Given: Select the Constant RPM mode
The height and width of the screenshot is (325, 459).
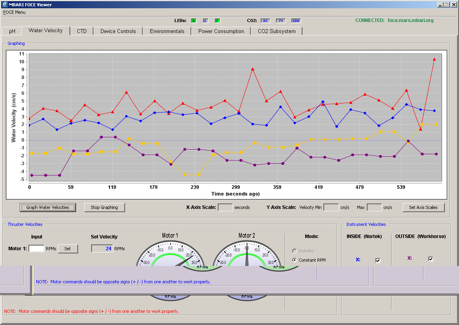Looking at the screenshot, I should [309, 260].
